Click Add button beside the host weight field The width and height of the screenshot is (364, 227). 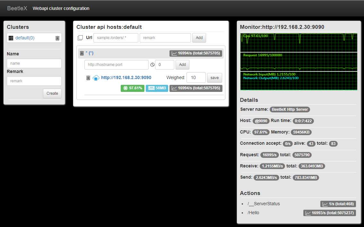point(182,65)
